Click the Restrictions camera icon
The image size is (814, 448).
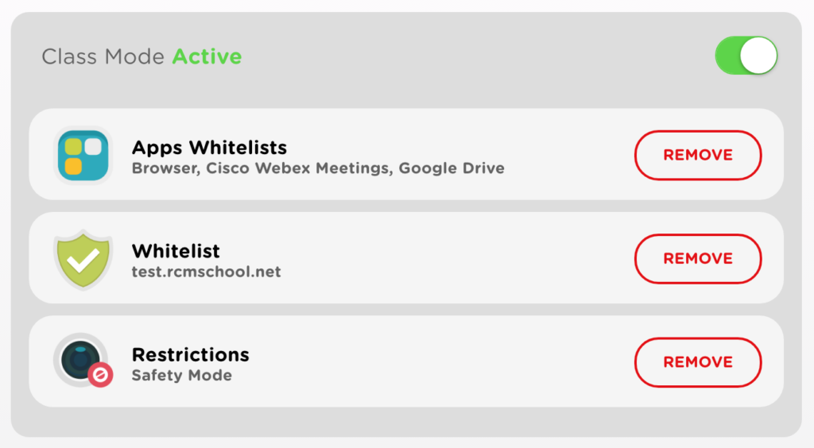coord(83,361)
